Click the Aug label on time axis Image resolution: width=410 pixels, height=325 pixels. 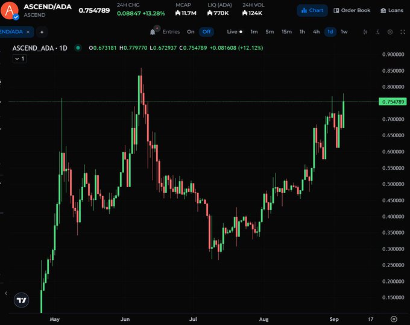[264, 319]
